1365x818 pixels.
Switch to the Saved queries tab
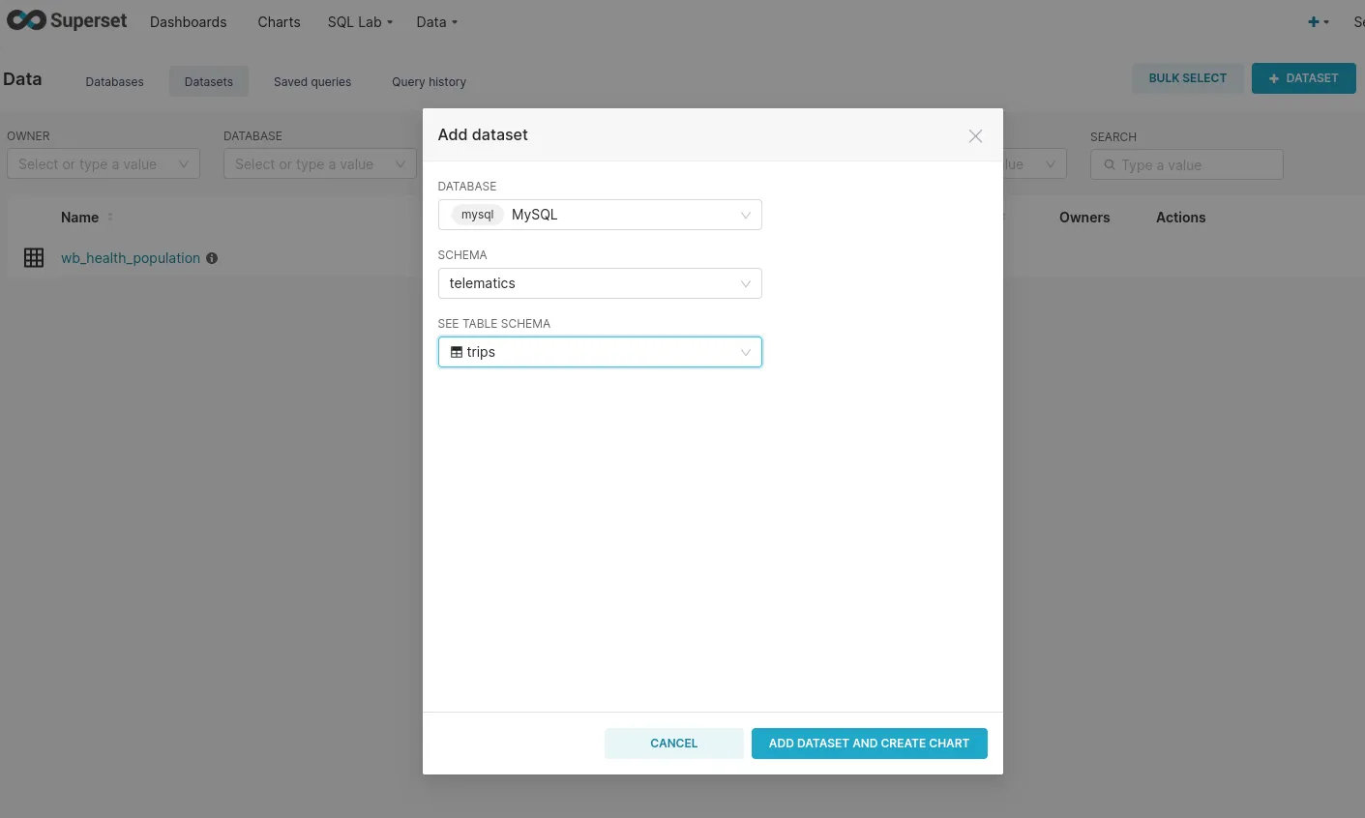312,82
